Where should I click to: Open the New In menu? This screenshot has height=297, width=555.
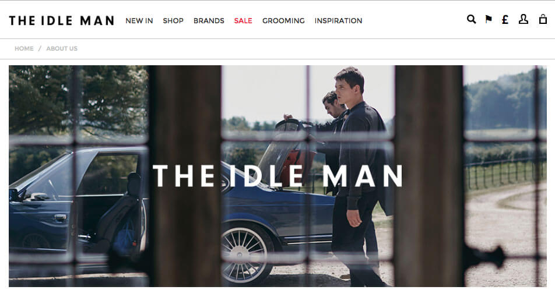(139, 21)
